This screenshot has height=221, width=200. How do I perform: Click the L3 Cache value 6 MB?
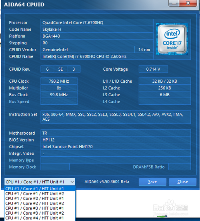tap(165, 95)
